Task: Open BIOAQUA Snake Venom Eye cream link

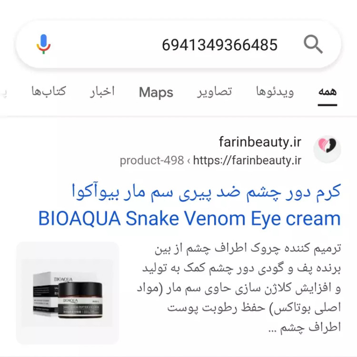Action: pyautogui.click(x=189, y=218)
